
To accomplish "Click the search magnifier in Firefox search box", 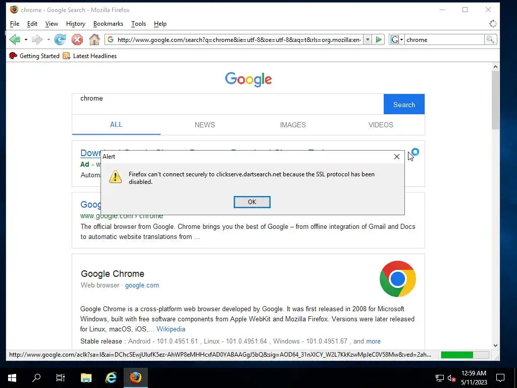I will click(490, 39).
